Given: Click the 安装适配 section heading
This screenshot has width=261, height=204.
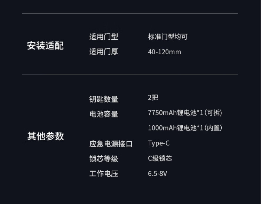Looking at the screenshot, I should (x=45, y=46).
